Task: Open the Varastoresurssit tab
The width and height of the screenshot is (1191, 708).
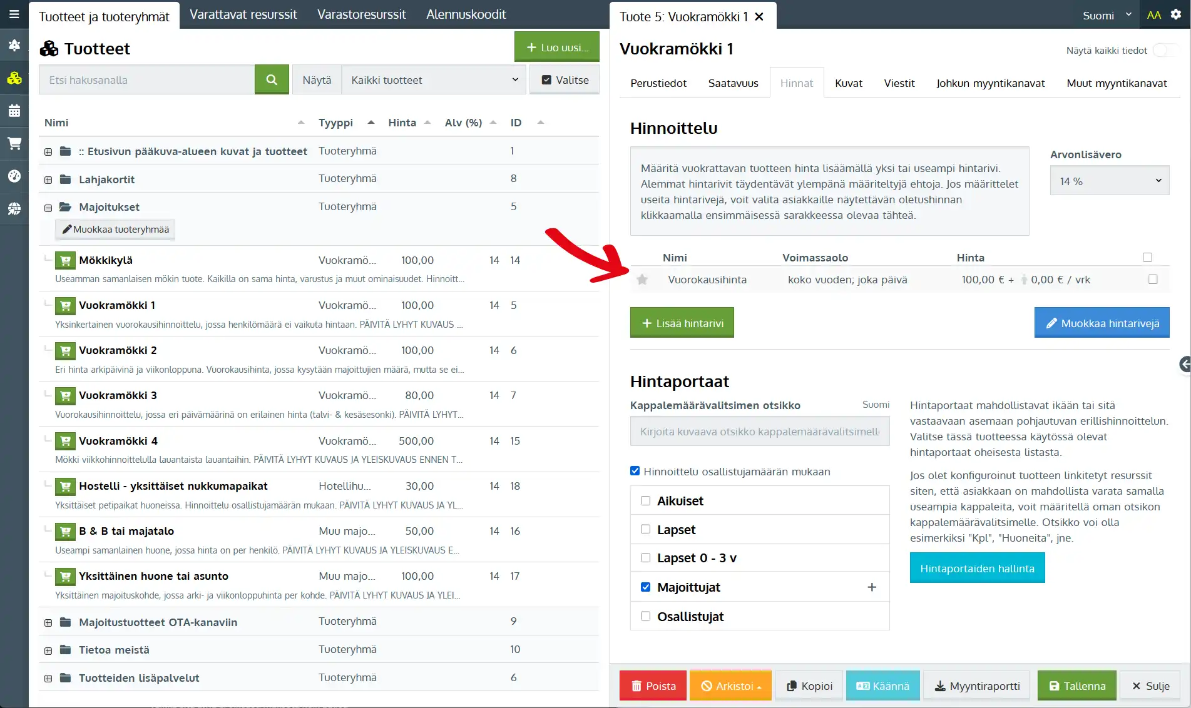Action: (361, 14)
